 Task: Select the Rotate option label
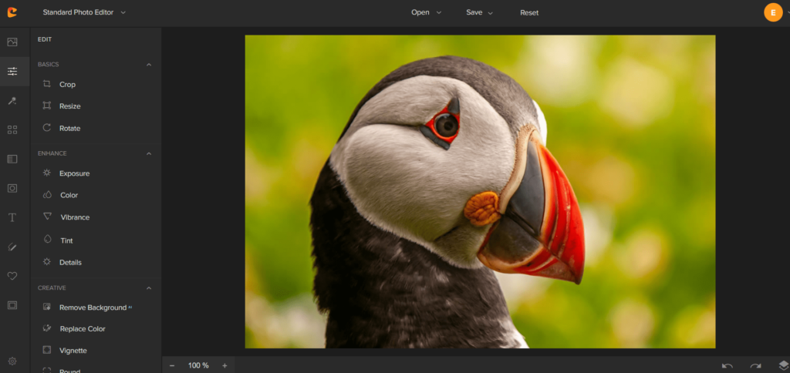70,129
